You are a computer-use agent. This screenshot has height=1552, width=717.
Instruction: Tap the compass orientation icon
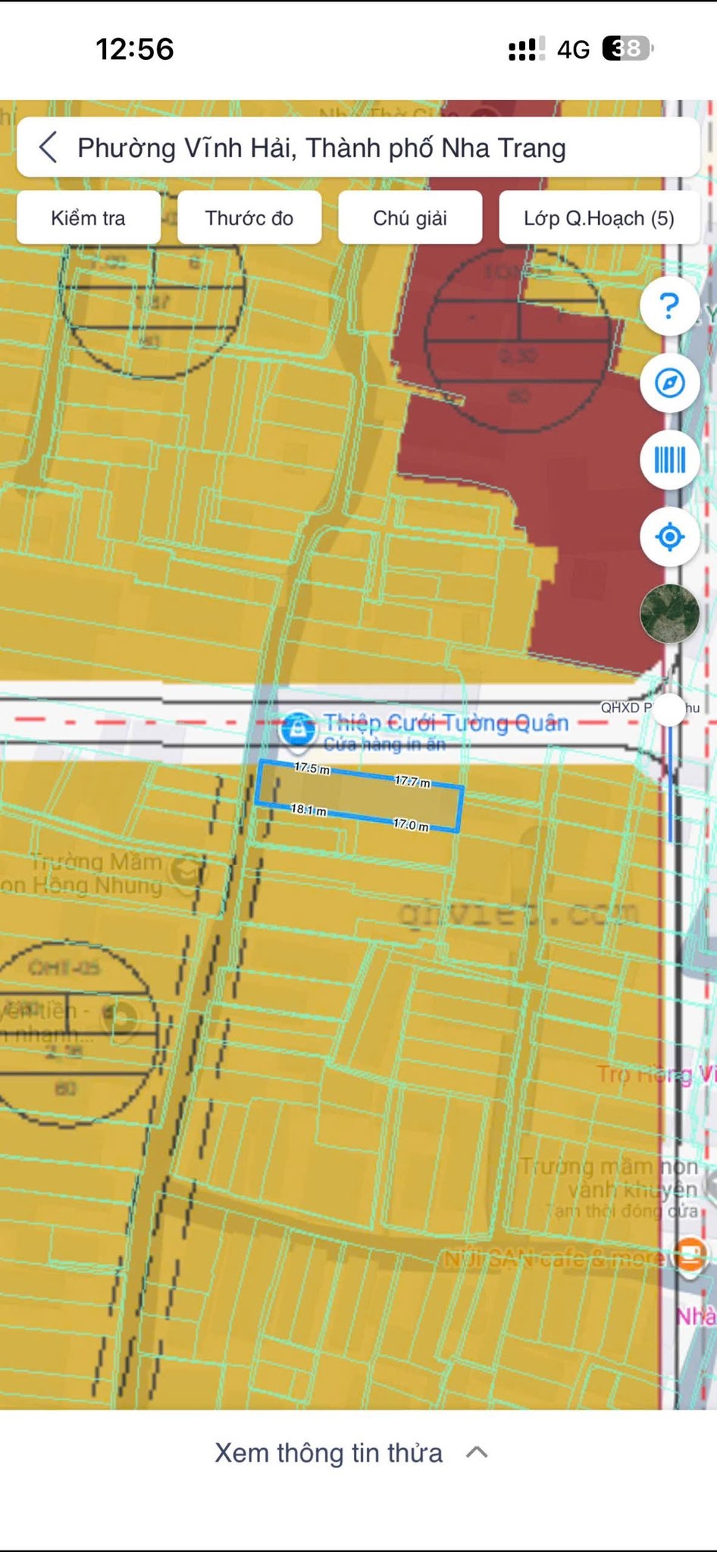pyautogui.click(x=669, y=383)
